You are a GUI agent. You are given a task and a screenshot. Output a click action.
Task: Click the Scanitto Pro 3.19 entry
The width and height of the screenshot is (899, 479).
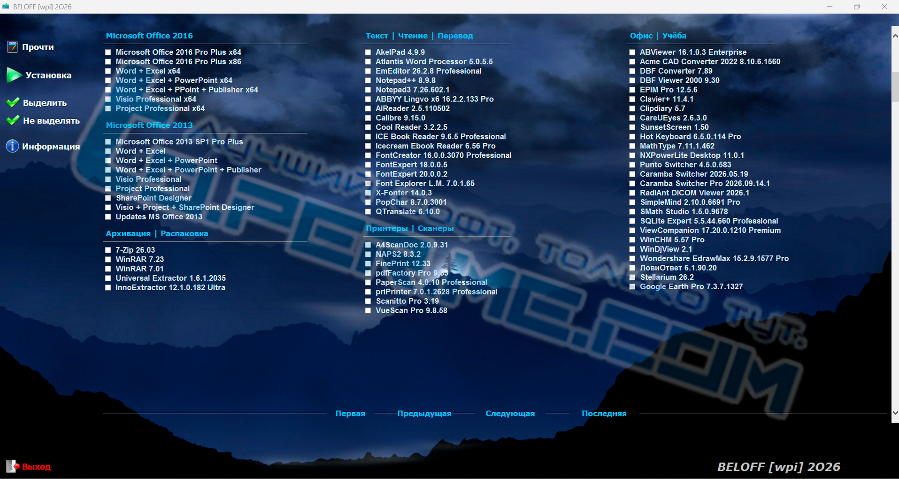pos(407,301)
